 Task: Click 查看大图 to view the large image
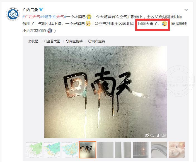click(x=52, y=41)
